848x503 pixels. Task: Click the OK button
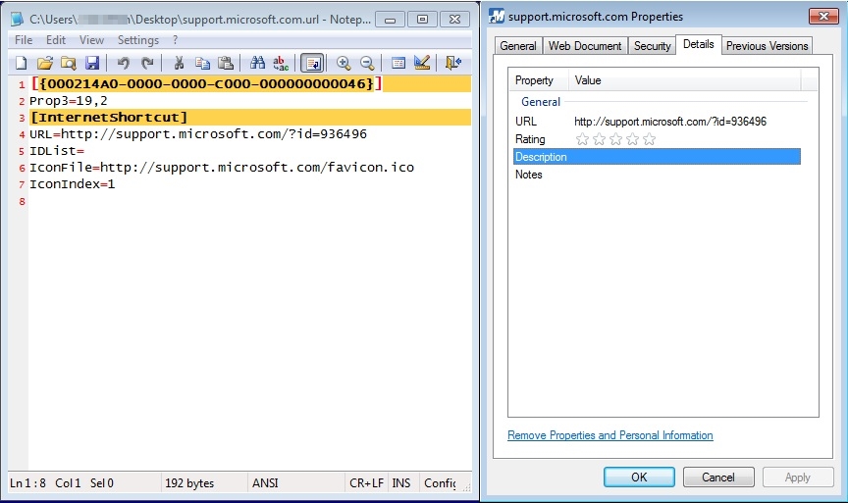coord(639,478)
